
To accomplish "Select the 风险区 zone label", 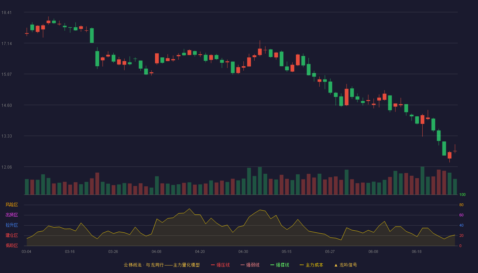I will pos(12,205).
